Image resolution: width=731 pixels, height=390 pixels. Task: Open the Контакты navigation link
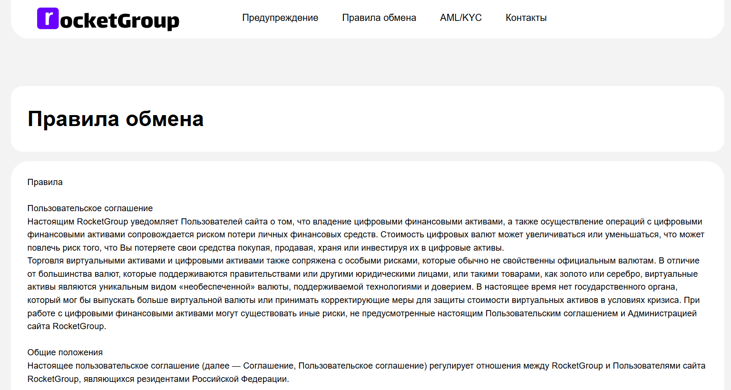pyautogui.click(x=526, y=18)
